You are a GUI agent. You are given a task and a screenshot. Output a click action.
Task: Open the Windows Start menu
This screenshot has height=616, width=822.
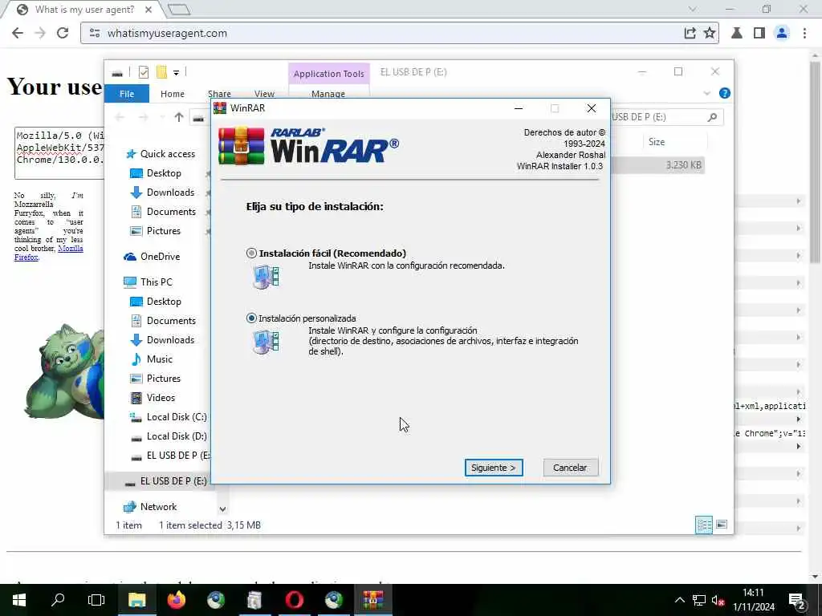coord(19,600)
